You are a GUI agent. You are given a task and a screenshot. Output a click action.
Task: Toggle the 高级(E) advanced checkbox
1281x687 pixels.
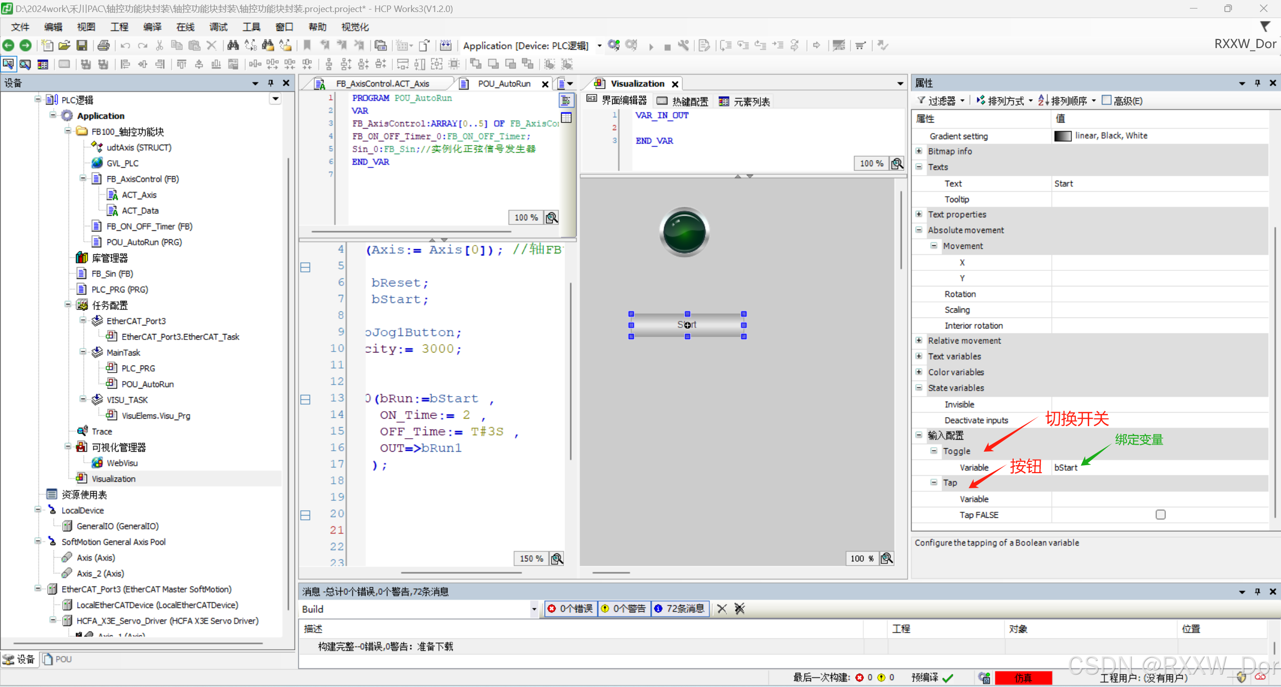1107,100
